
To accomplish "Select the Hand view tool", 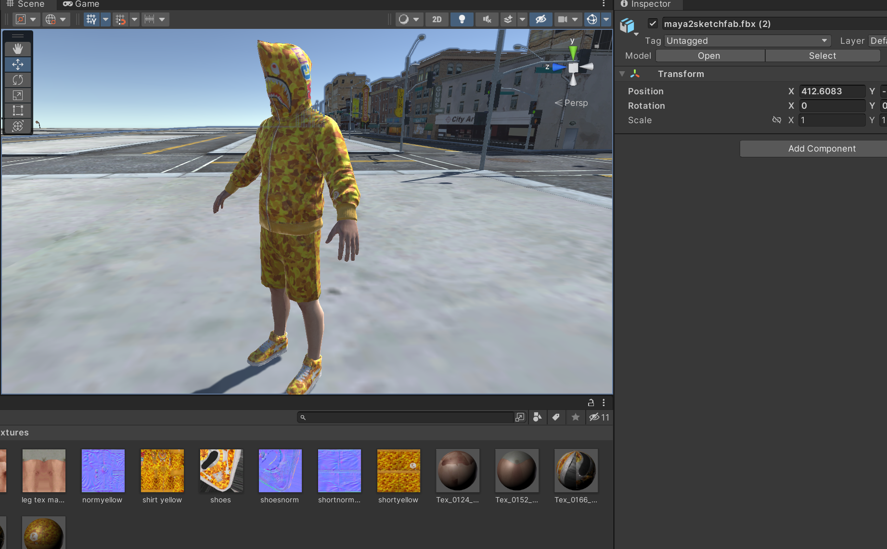I will click(x=18, y=49).
